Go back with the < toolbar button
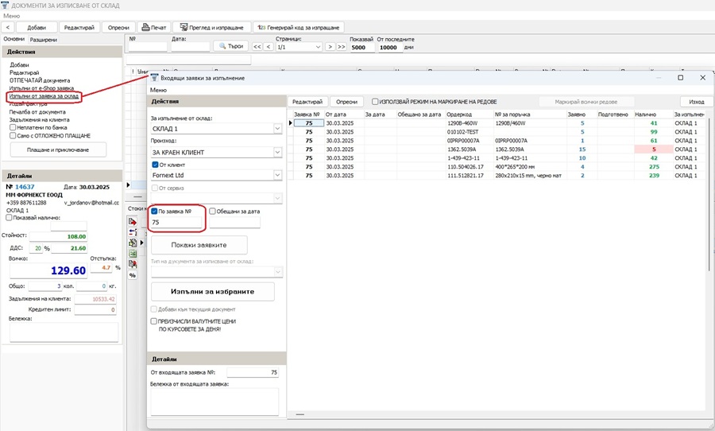The width and height of the screenshot is (715, 431). point(8,27)
